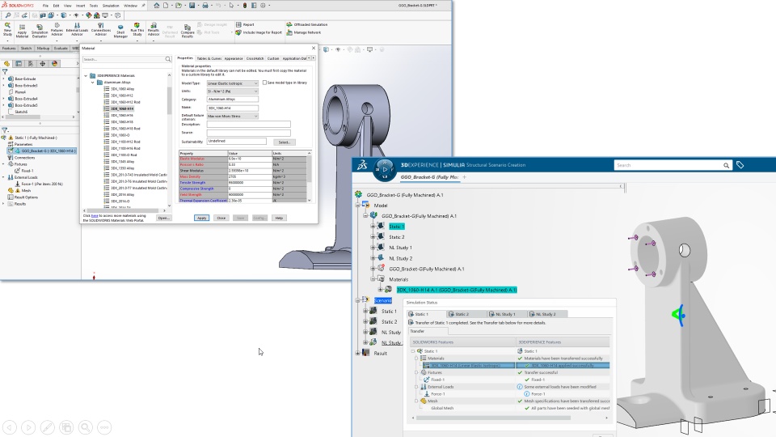This screenshot has height=437, width=776.
Task: Open the Connections Advisor tool
Action: pos(100,29)
